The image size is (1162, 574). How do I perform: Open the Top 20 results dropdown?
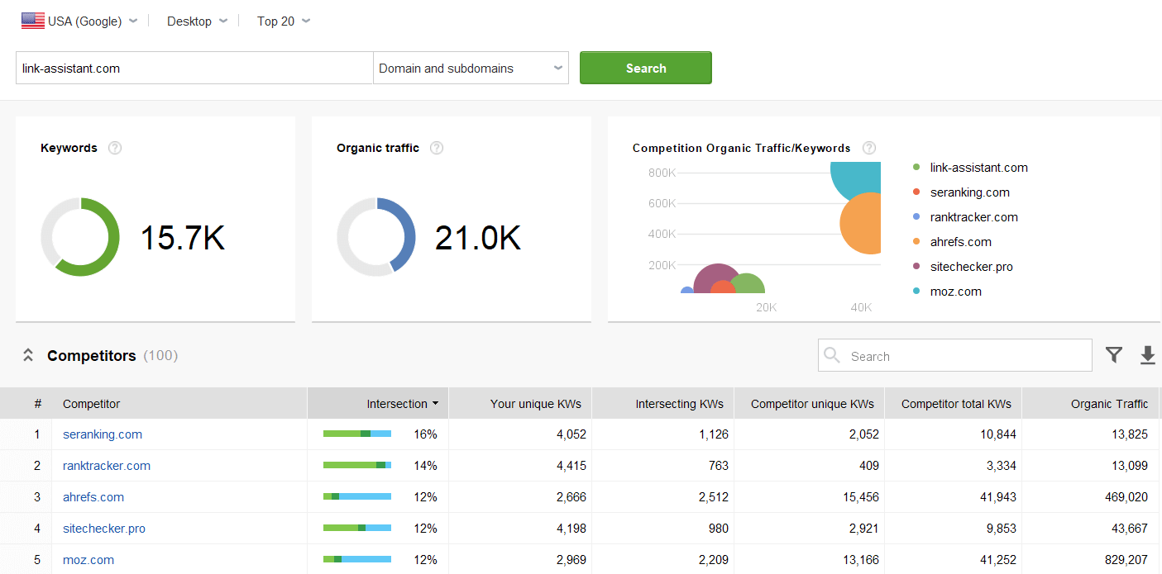[284, 21]
